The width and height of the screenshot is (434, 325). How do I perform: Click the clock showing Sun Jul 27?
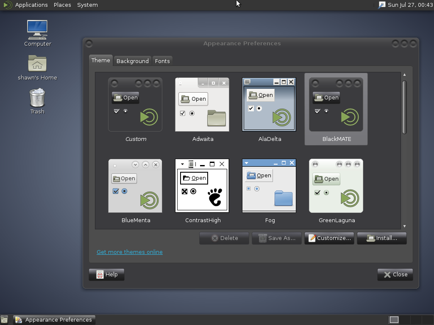coord(410,5)
